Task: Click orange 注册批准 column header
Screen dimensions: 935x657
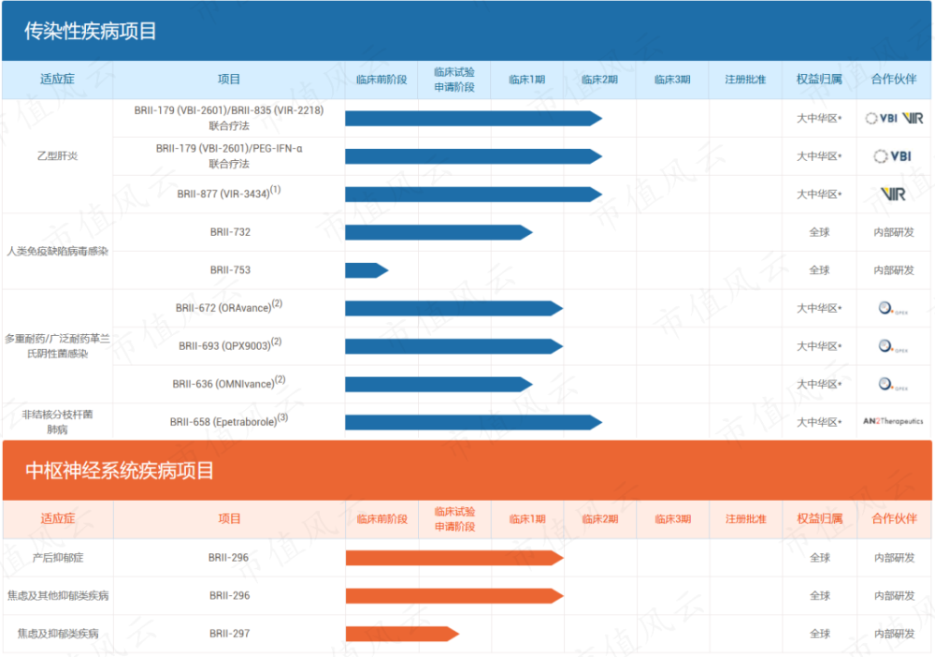Action: point(746,519)
